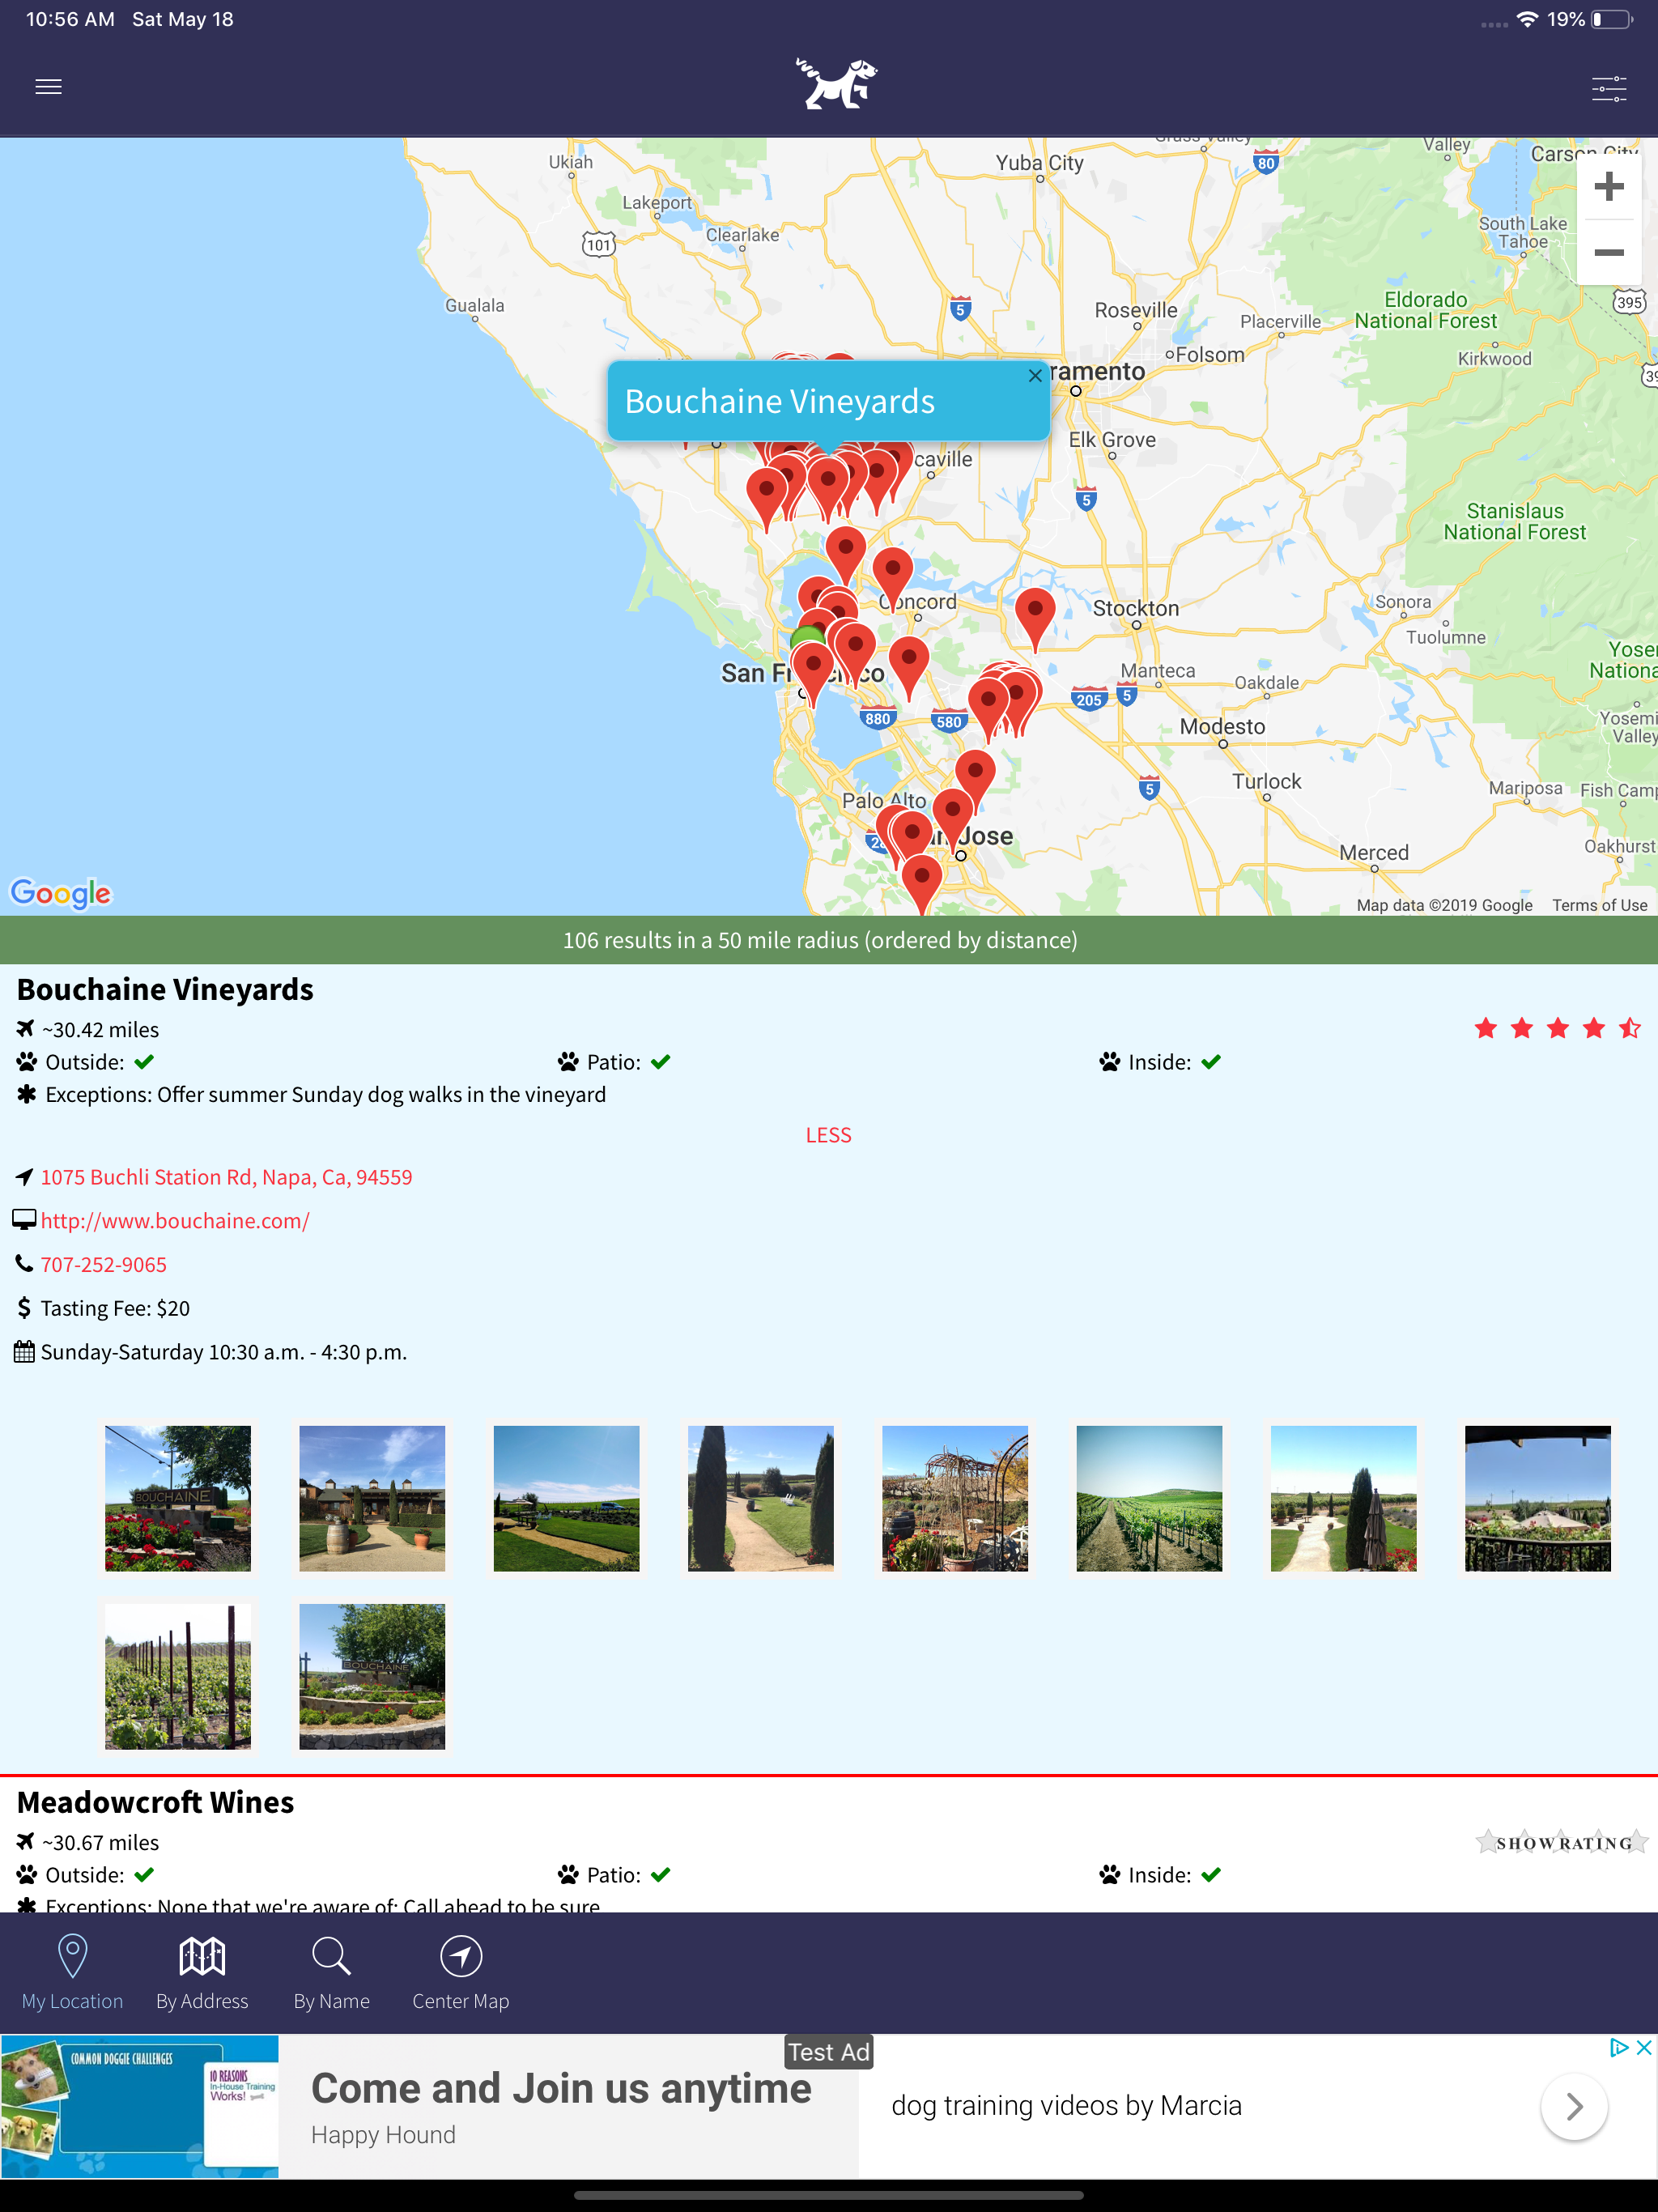Open the hamburger menu
Viewport: 1658px width, 2212px height.
coord(48,87)
